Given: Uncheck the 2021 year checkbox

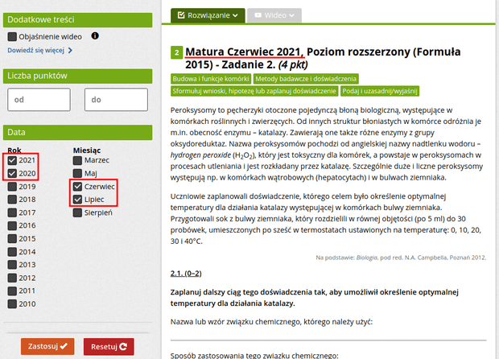Looking at the screenshot, I should tap(12, 160).
